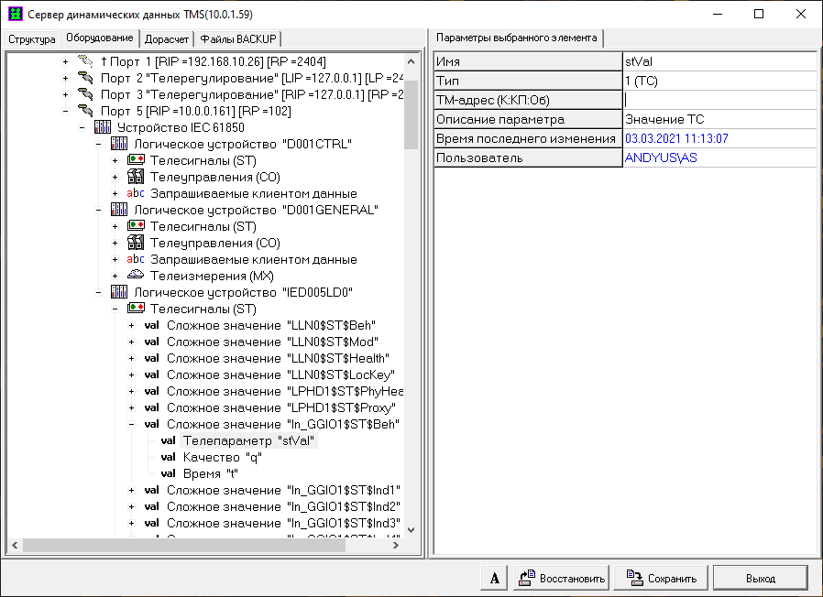Click the Port 2 Телерегулирование icon
Image resolution: width=823 pixels, height=597 pixels.
(x=86, y=78)
